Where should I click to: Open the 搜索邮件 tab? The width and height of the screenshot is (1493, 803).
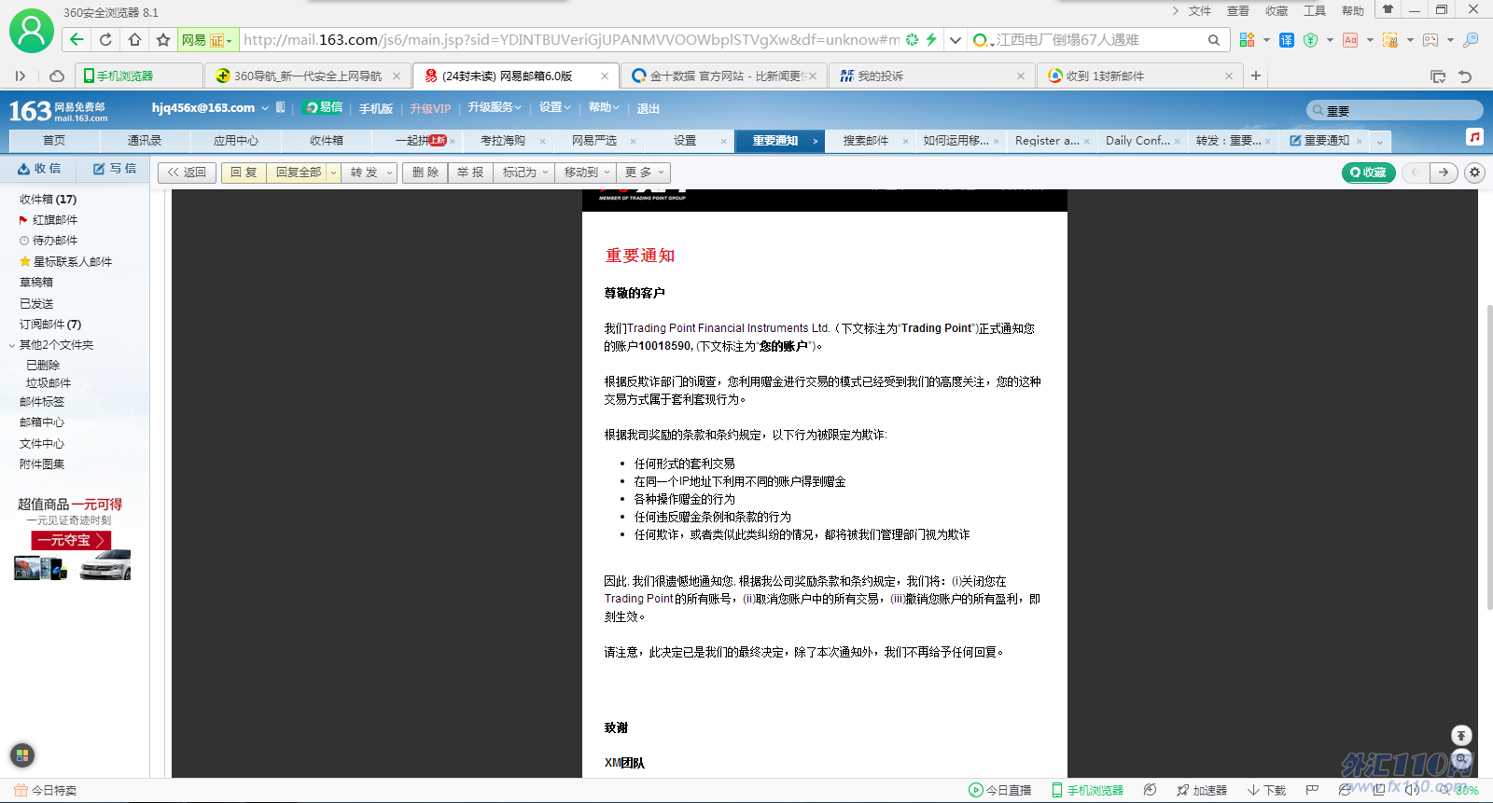point(866,141)
